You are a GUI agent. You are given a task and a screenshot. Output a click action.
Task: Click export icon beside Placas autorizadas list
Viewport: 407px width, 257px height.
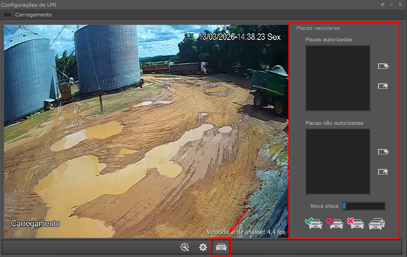click(383, 86)
